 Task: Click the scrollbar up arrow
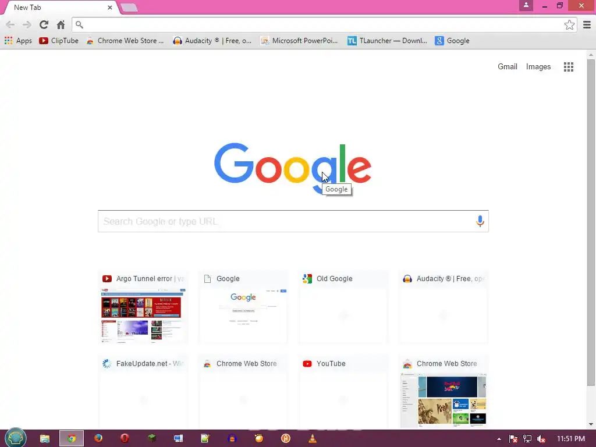point(591,55)
